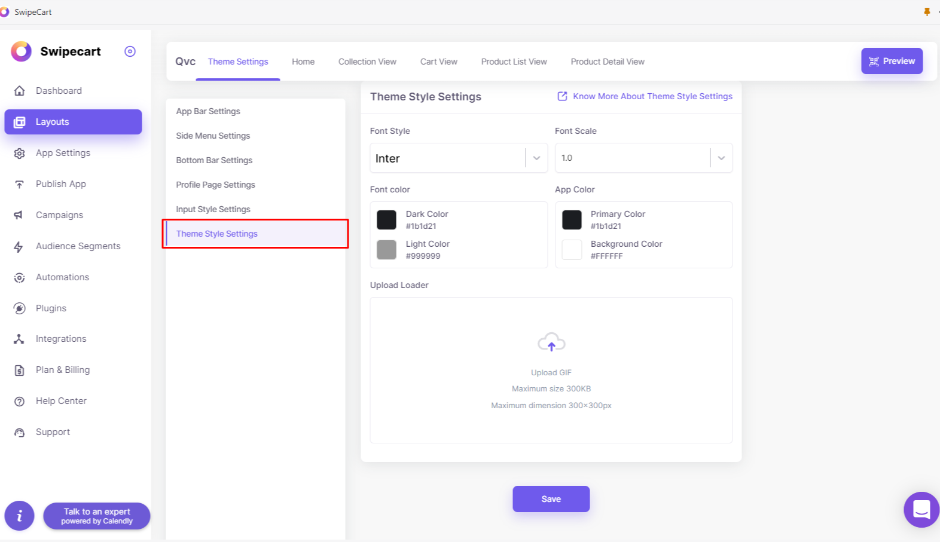940x542 pixels.
Task: Click the round info icon button
Action: pyautogui.click(x=20, y=515)
